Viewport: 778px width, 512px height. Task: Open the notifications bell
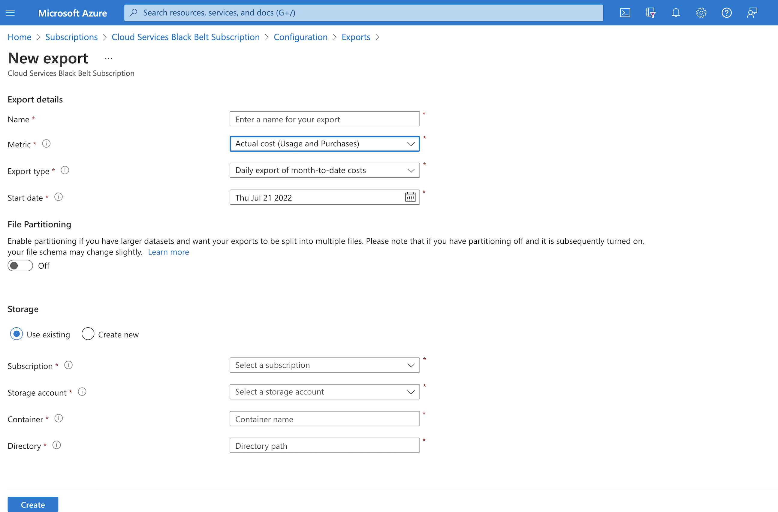coord(676,13)
